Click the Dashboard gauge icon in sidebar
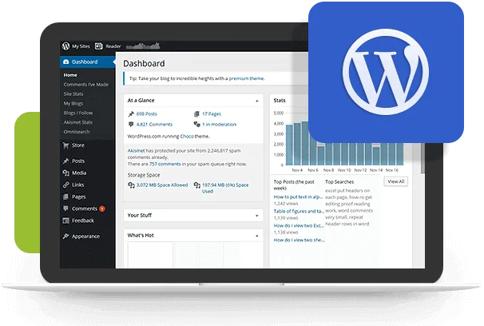484x326 pixels. tap(65, 62)
